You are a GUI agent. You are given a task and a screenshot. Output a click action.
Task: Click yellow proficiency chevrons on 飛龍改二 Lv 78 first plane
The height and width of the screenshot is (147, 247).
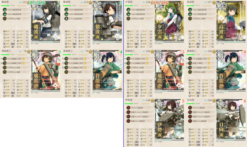(24, 59)
